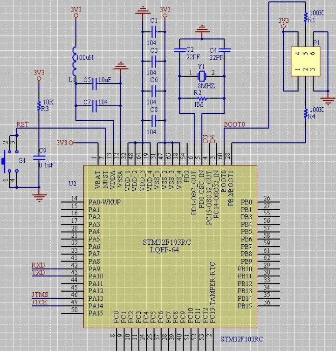Image resolution: width=336 pixels, height=351 pixels.
Task: Select the S1 reset pushbutton symbol
Action: (x=10, y=162)
